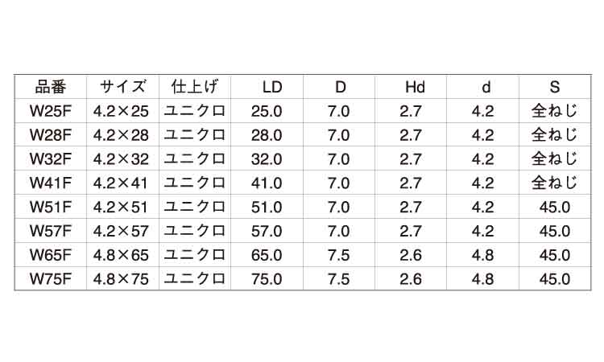Click part number W65F
604x362 pixels.
tap(51, 255)
